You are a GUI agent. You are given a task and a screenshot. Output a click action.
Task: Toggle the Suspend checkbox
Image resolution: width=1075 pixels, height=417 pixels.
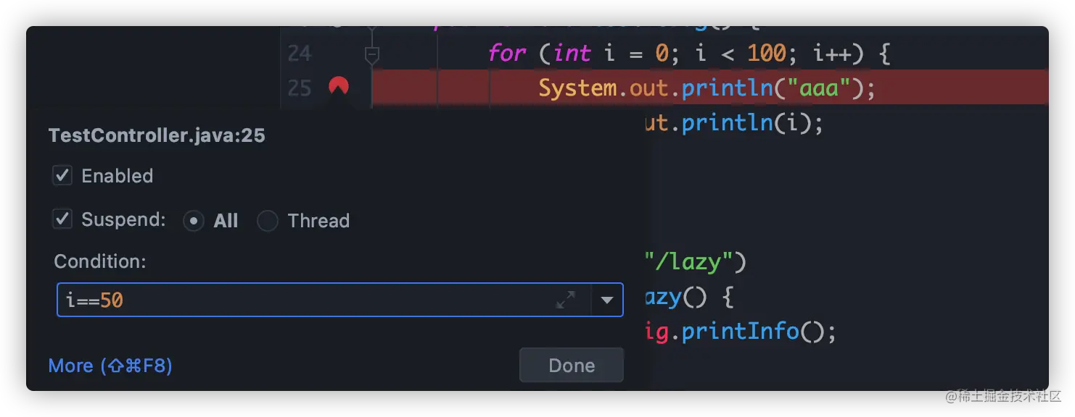tap(62, 219)
